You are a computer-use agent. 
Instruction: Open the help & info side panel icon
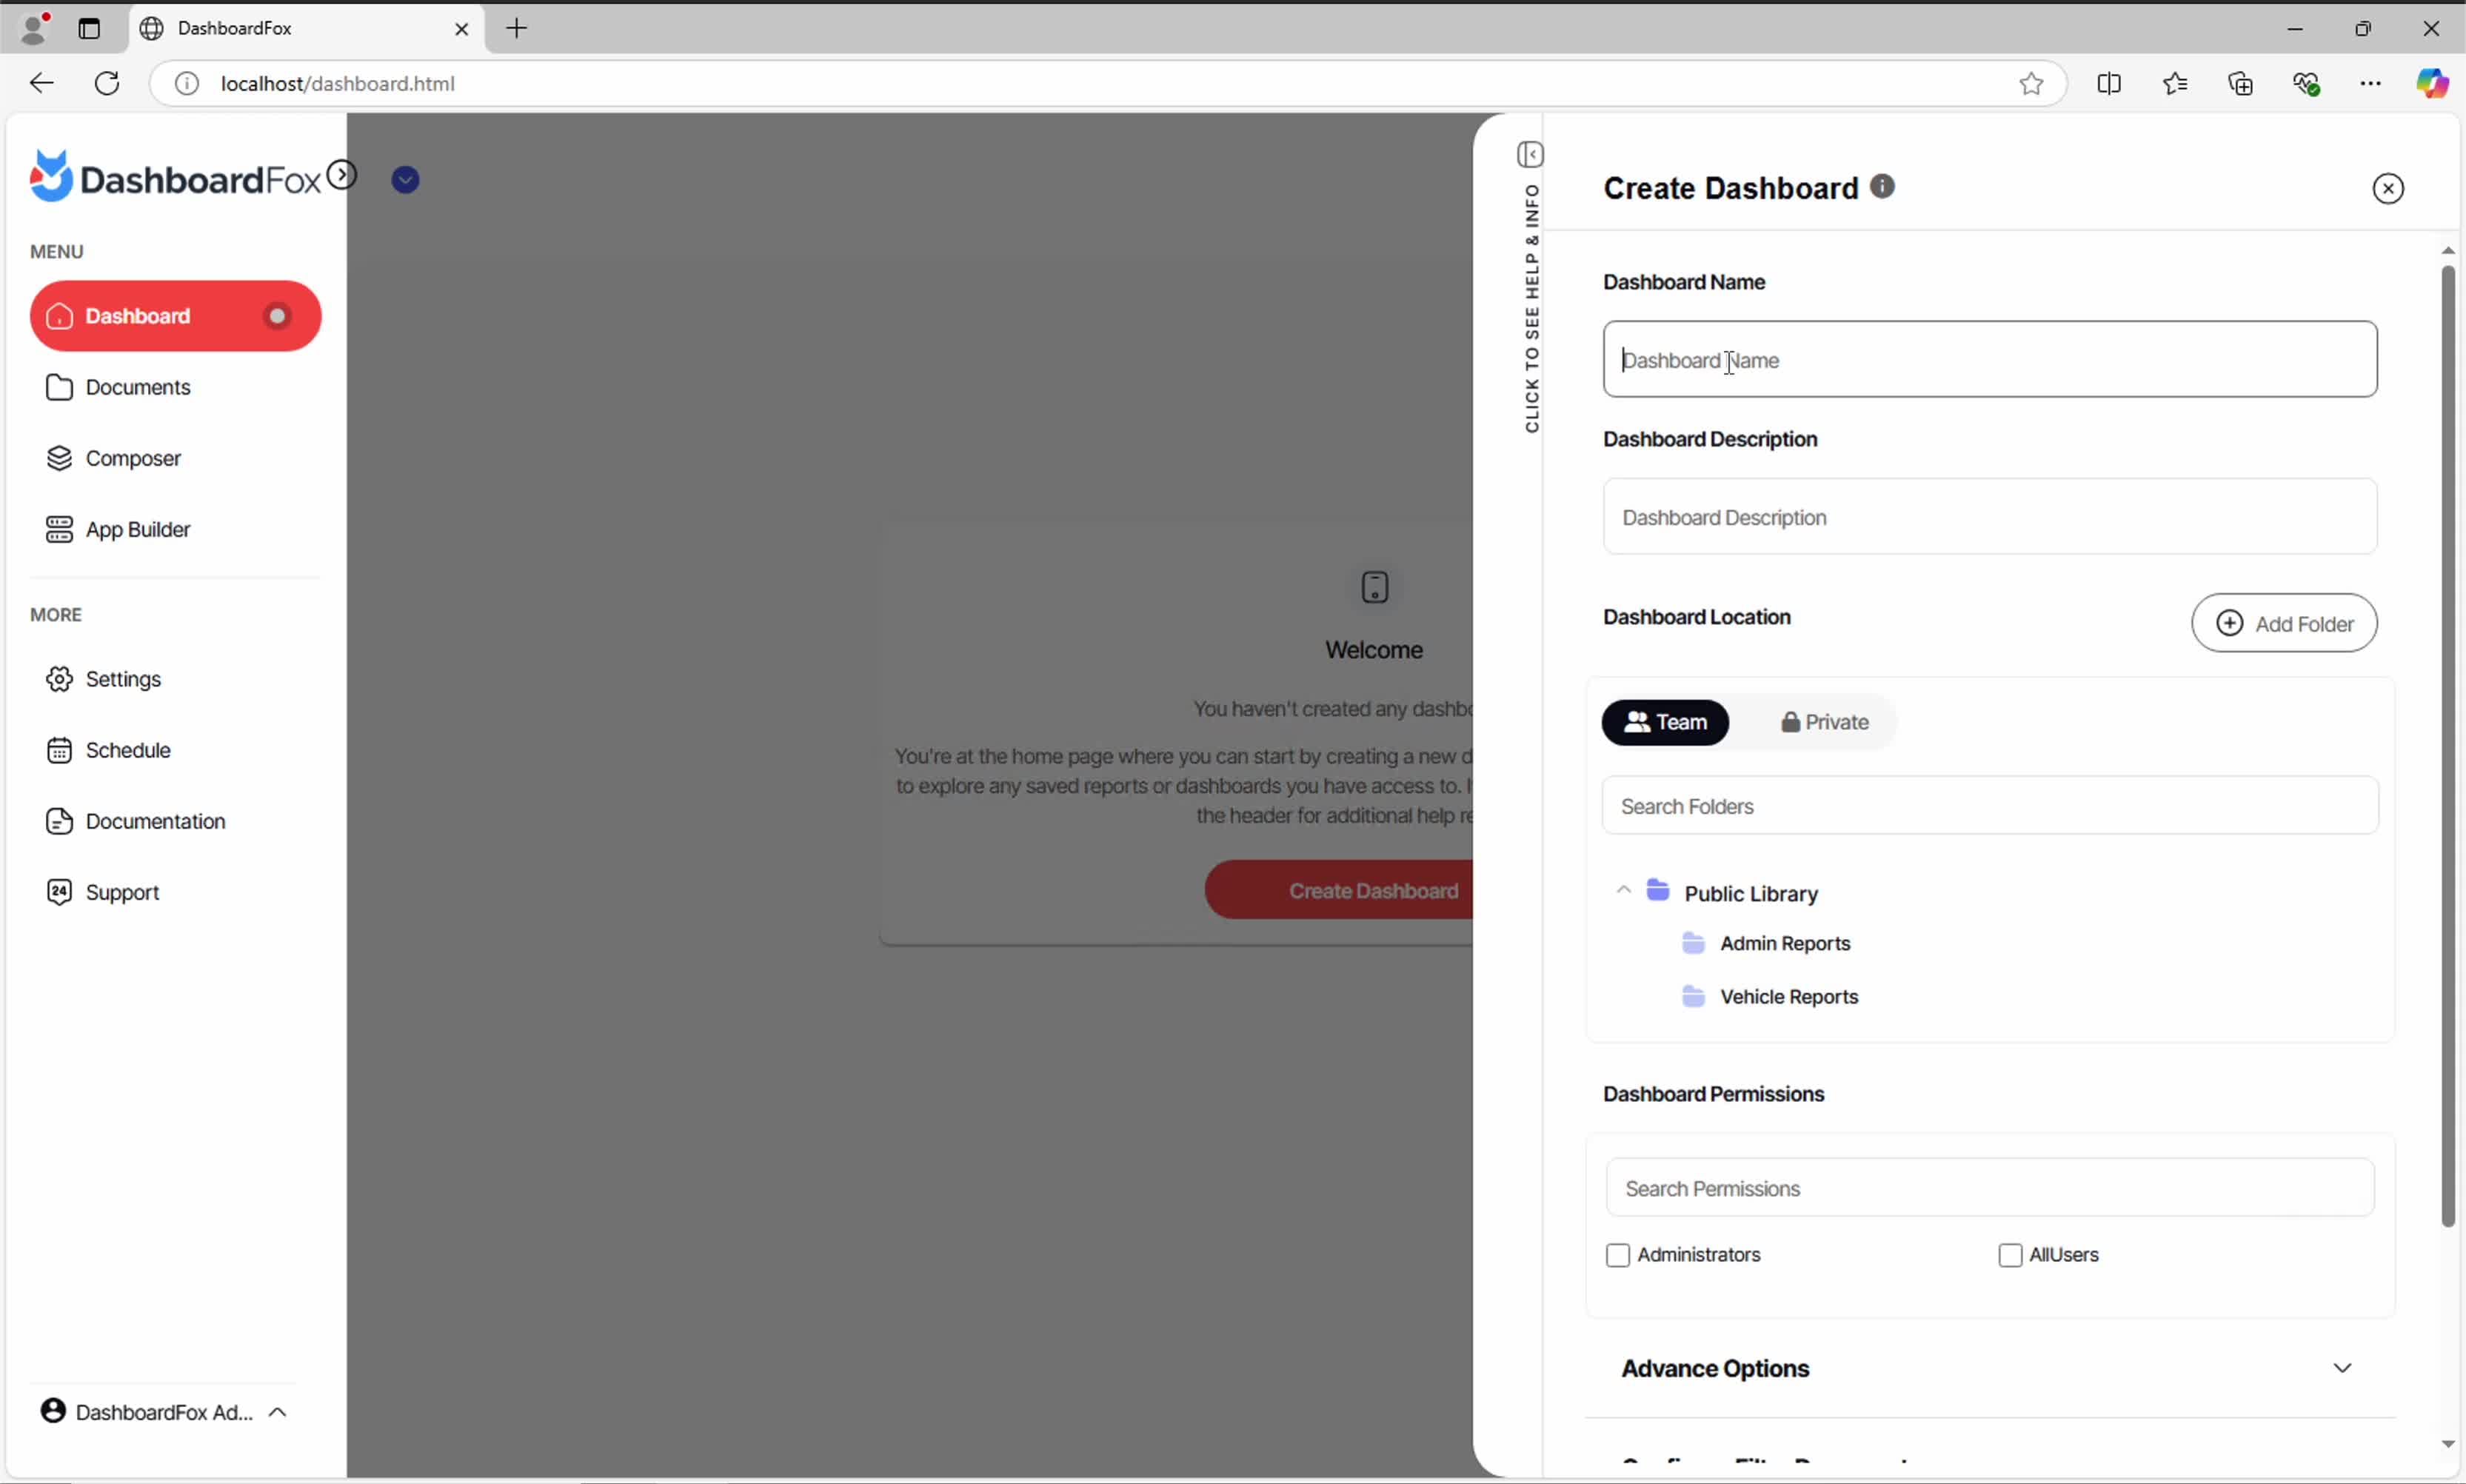1530,155
